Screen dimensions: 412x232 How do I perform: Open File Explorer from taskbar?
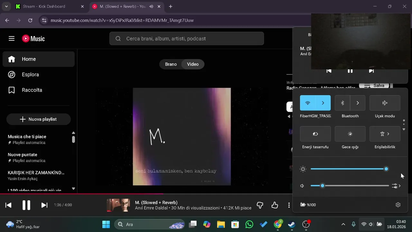221,224
